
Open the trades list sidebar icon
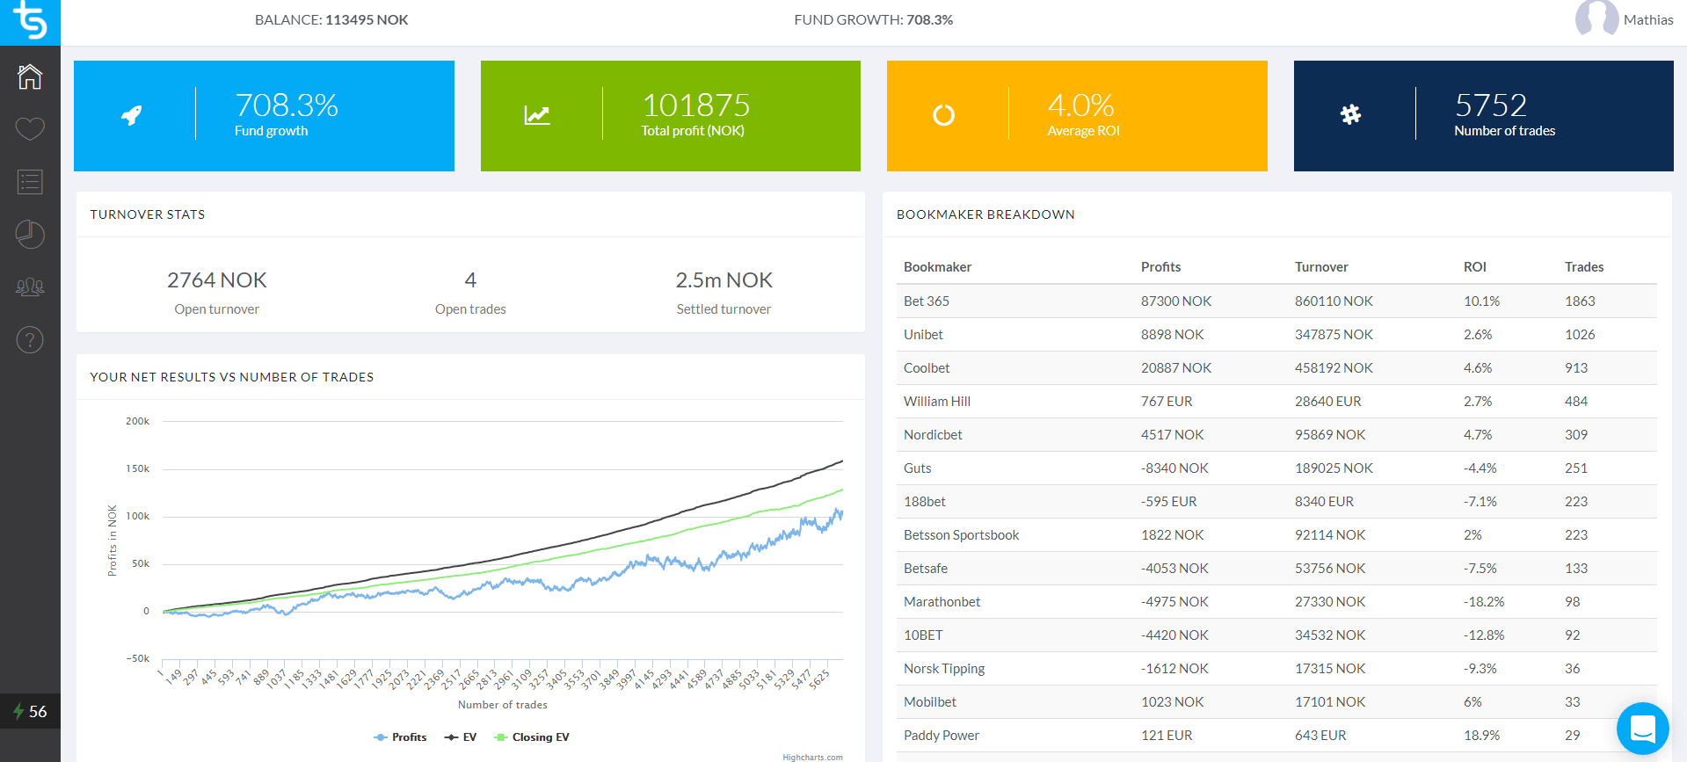30,182
